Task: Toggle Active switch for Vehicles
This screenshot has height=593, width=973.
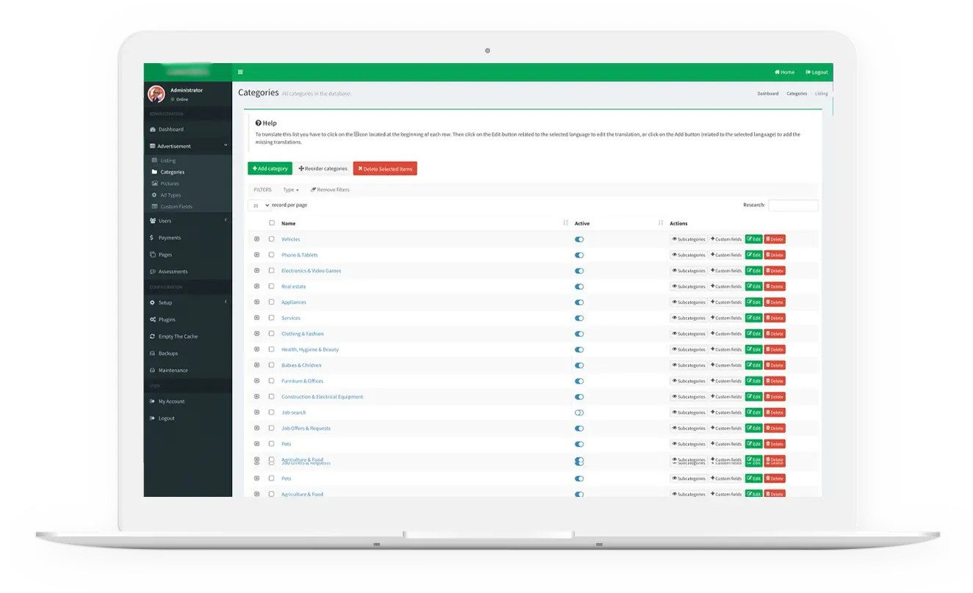Action: [x=579, y=239]
